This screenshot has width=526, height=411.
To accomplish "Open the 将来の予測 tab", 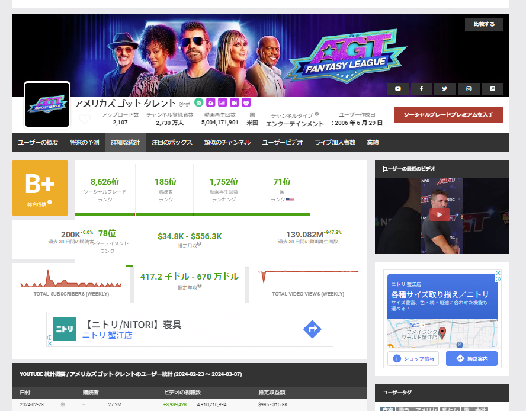I will coord(84,143).
